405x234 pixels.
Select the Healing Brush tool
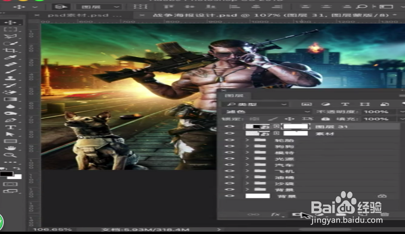tap(10, 64)
